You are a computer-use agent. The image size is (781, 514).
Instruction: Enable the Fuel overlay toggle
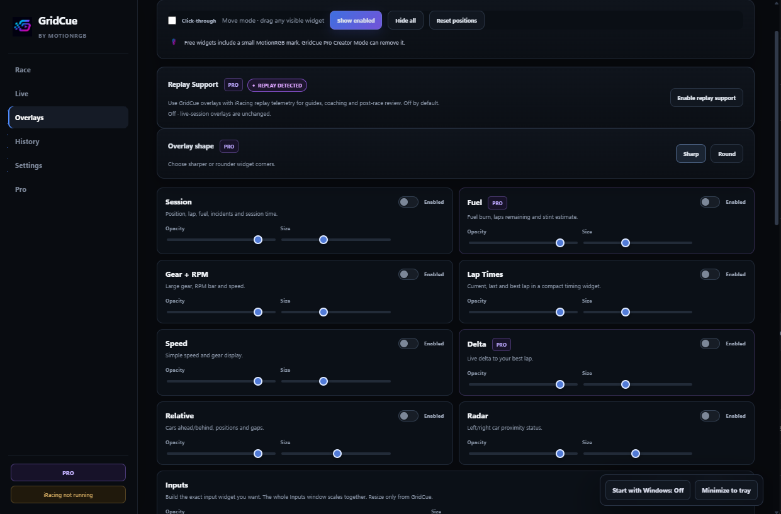710,202
